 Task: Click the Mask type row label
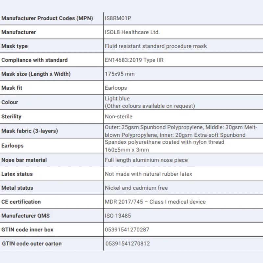14,46
